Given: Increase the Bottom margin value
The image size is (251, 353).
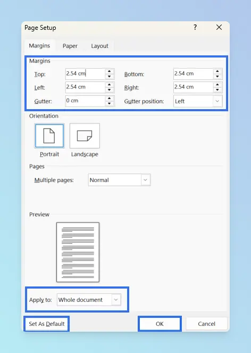Looking at the screenshot, I should pos(217,71).
